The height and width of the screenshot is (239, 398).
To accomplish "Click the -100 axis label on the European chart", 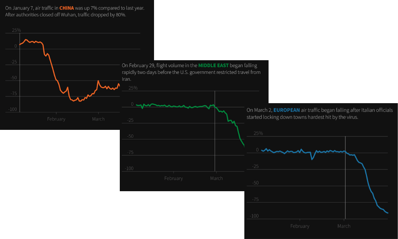I will (x=253, y=216).
